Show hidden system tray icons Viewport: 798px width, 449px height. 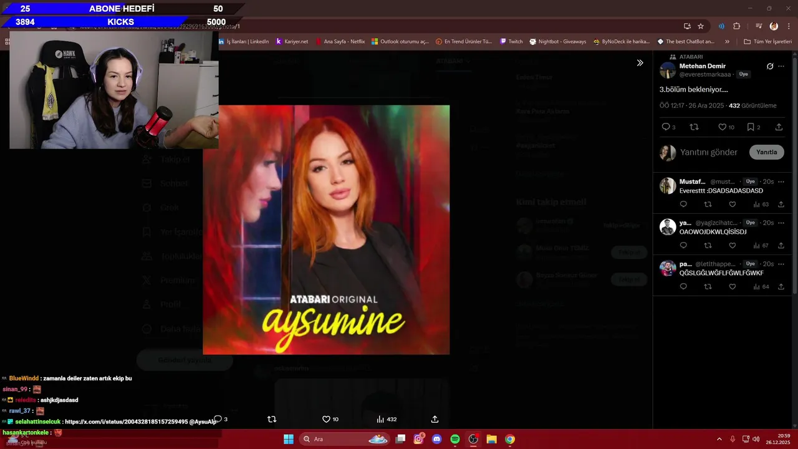pos(719,439)
